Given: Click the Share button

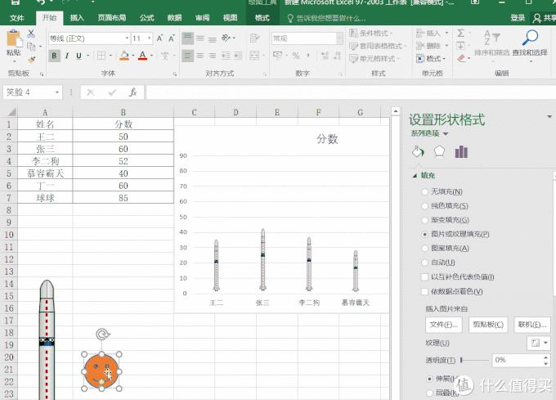Looking at the screenshot, I should [545, 18].
